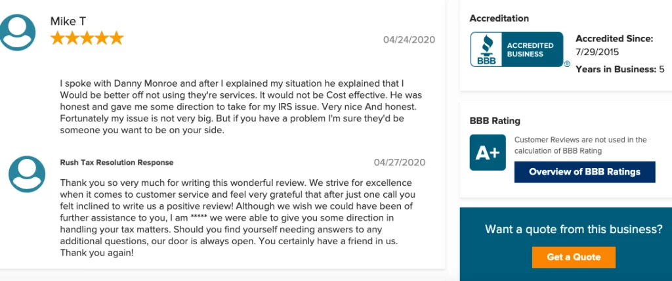Viewport: 672px width, 281px height.
Task: Open Overview of BBB Ratings
Action: [x=585, y=172]
